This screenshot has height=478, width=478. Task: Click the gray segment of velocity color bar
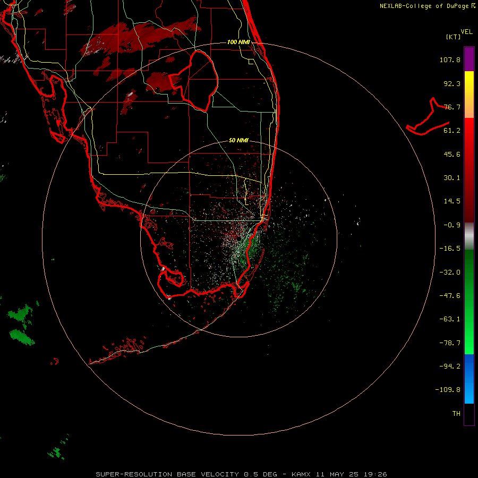click(469, 236)
